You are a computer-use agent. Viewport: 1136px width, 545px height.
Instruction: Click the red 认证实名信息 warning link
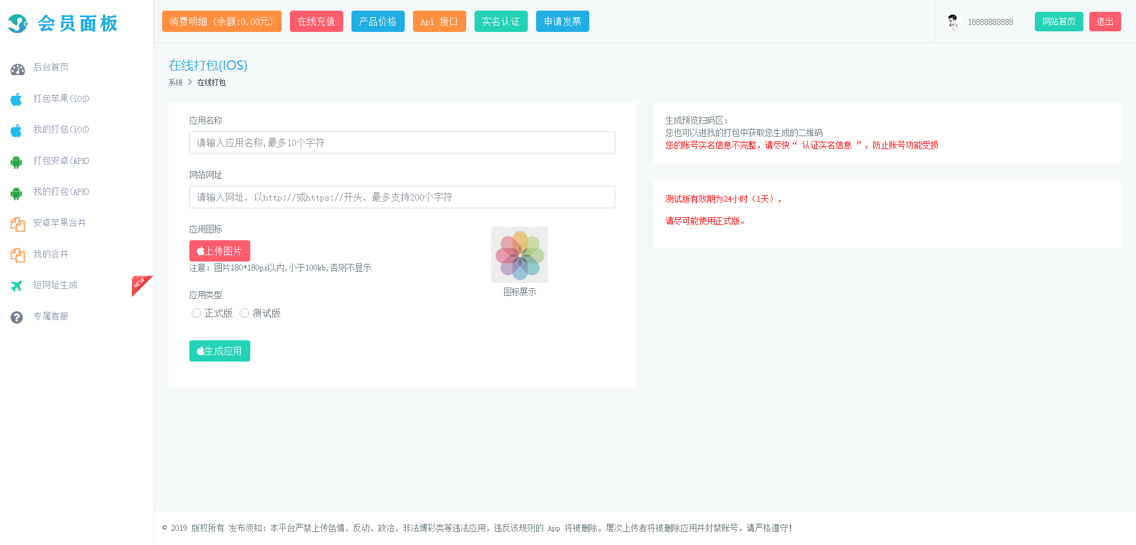(x=827, y=144)
